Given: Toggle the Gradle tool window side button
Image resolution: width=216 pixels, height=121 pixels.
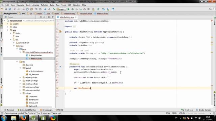Looking at the screenshot, I should click(x=214, y=21).
